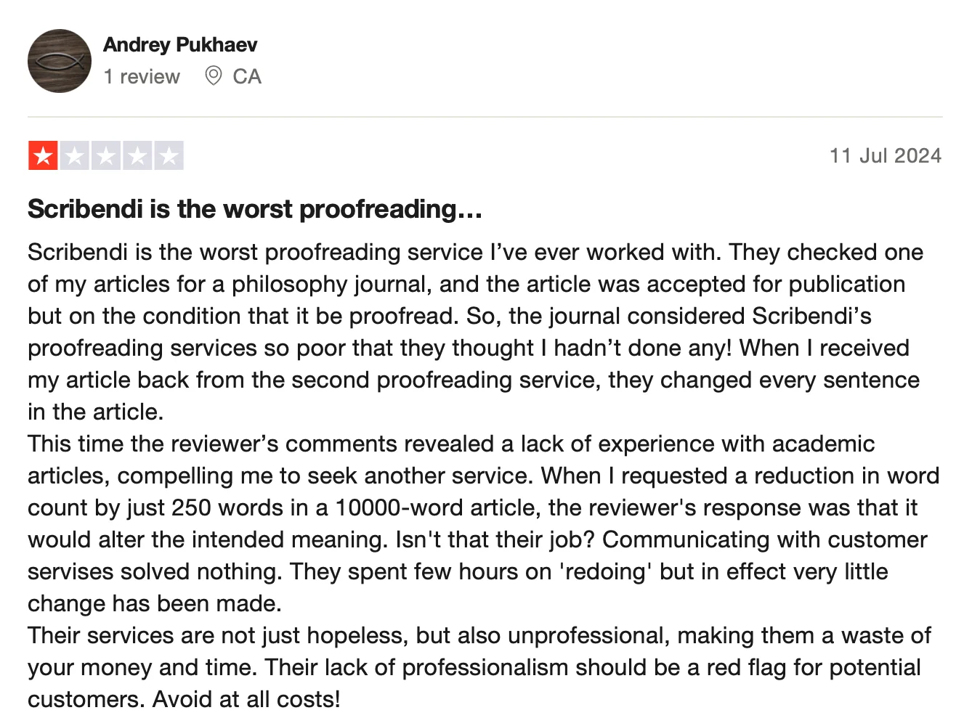Screen dimensions: 972x726
Task: Click the second grey rating star
Action: 75,155
